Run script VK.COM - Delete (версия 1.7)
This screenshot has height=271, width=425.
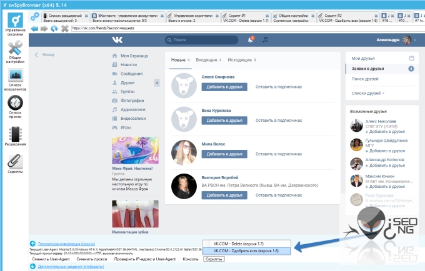[x=246, y=244]
